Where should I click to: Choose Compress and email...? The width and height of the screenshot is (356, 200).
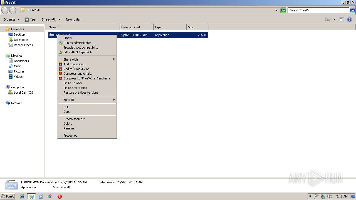[87, 74]
